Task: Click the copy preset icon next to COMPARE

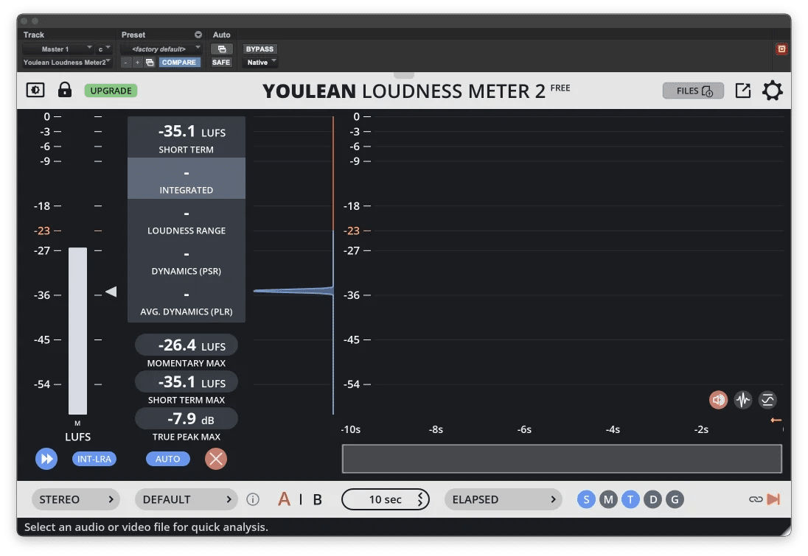Action: (x=150, y=63)
